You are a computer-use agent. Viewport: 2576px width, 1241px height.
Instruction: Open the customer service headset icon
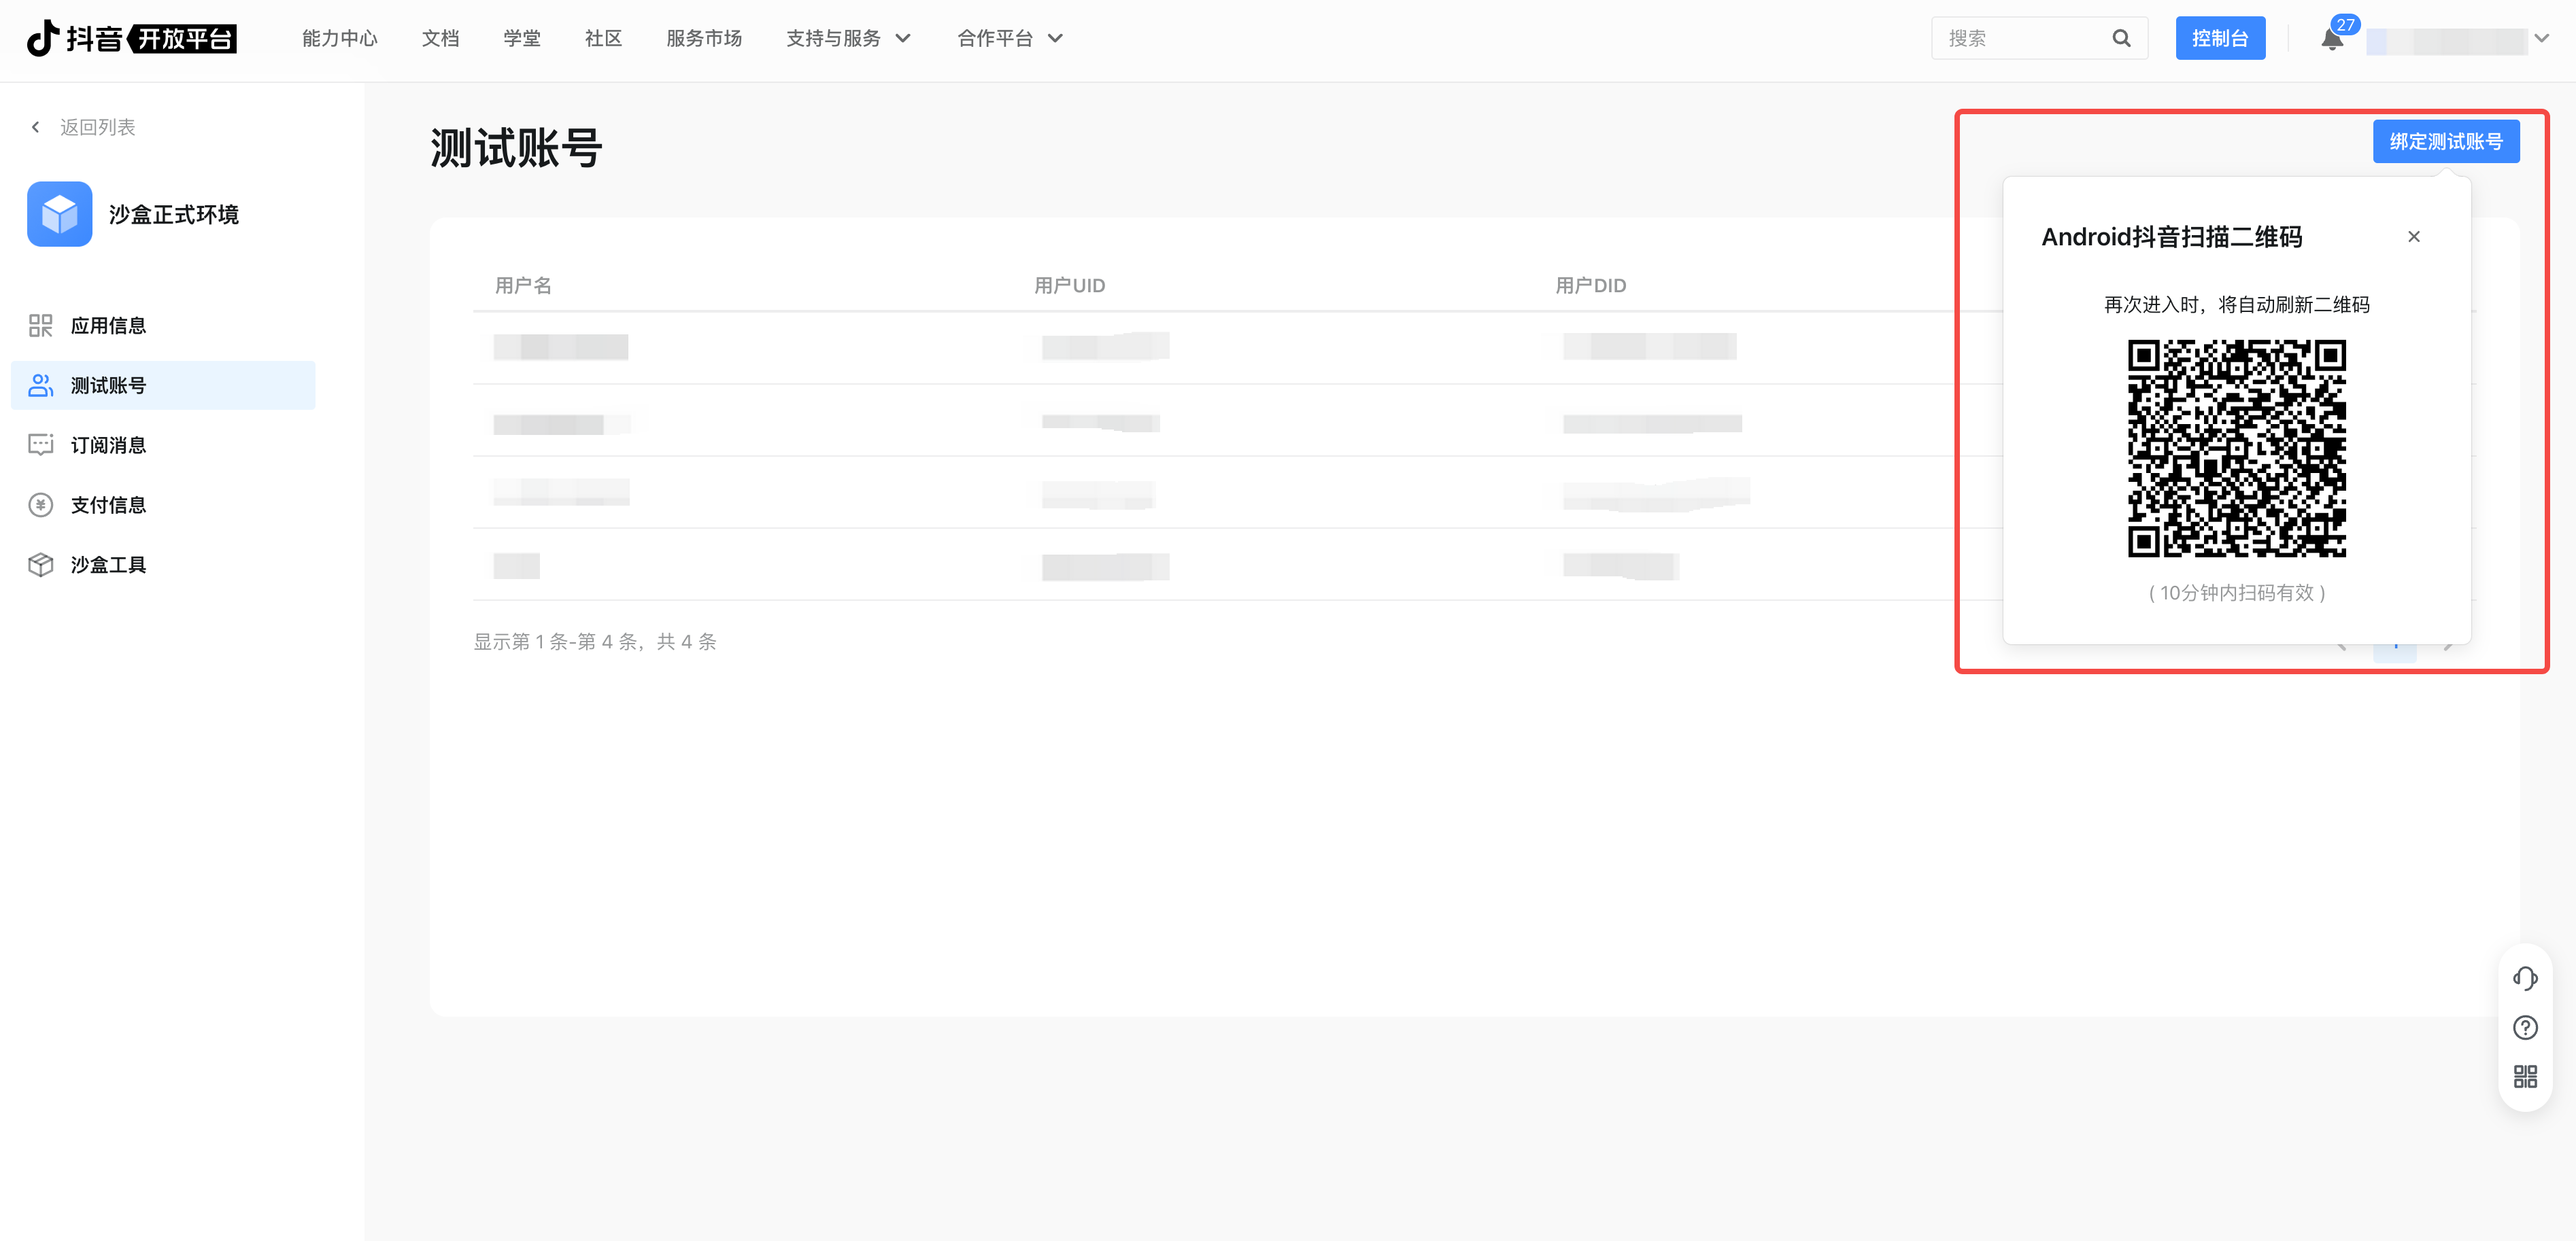point(2525,979)
